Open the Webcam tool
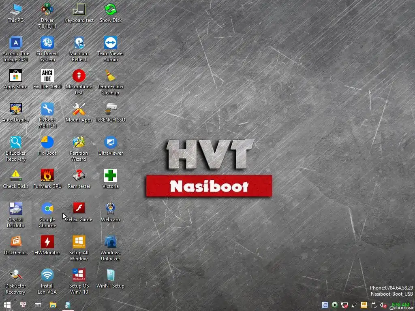415x311 pixels. (111, 212)
